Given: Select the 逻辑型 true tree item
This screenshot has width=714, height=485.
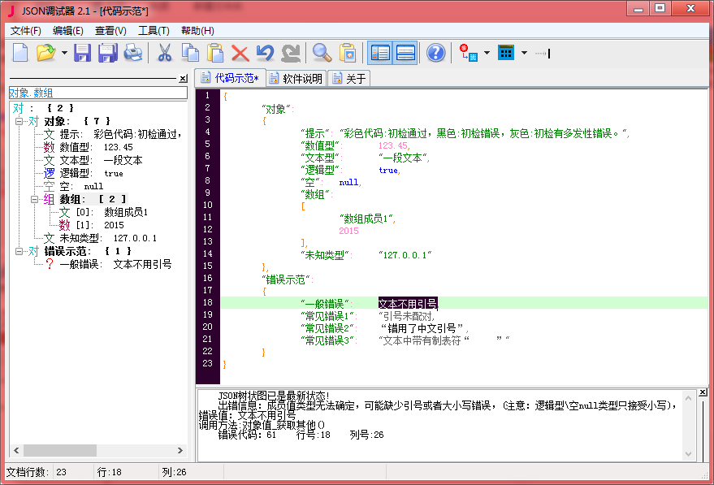Looking at the screenshot, I should click(84, 173).
